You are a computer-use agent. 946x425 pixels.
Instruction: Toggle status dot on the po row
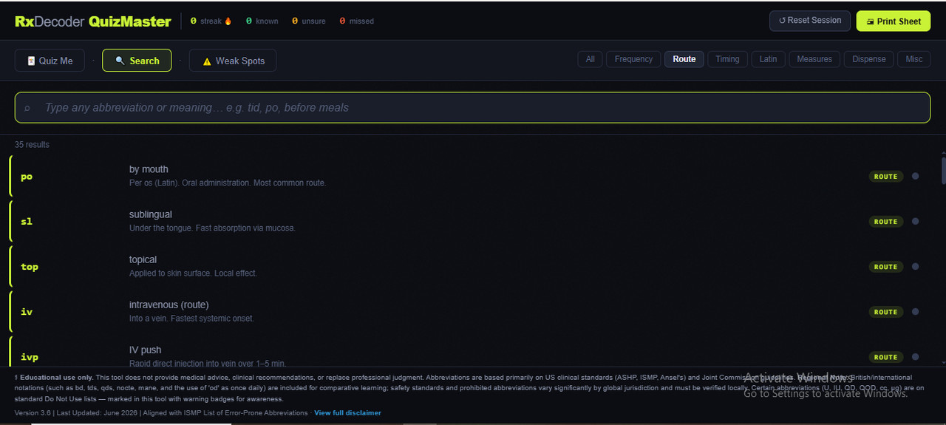915,176
